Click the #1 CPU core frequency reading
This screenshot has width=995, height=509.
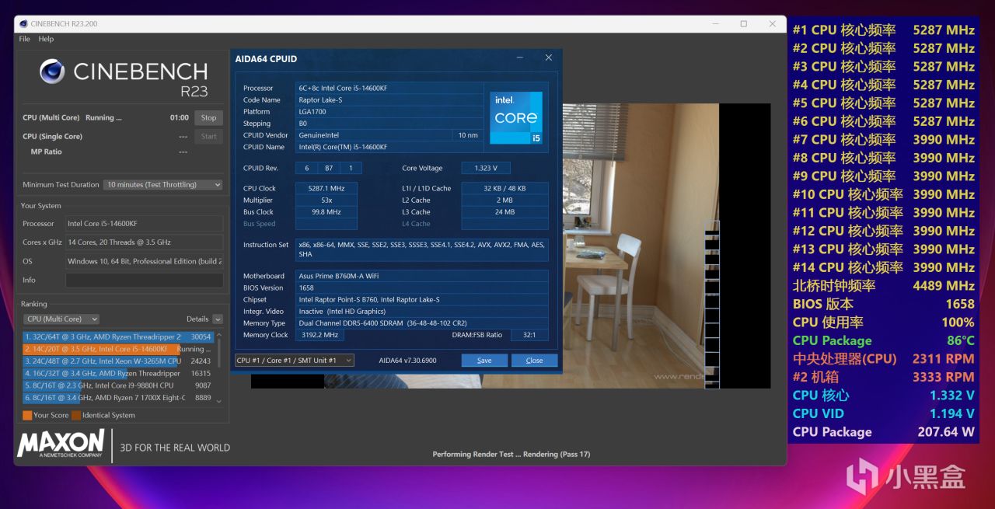[x=883, y=30]
